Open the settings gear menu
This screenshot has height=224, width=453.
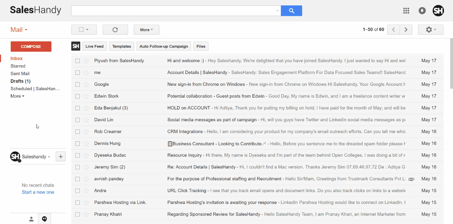coord(431,30)
